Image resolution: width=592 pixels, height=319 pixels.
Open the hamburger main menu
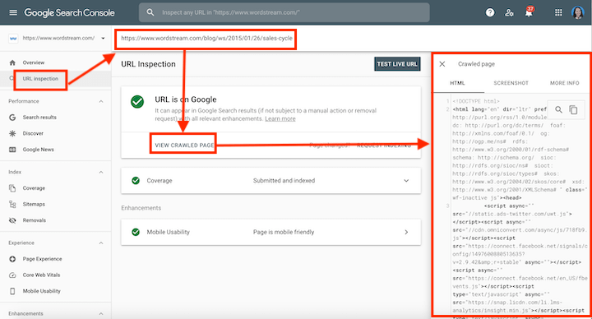pyautogui.click(x=13, y=12)
